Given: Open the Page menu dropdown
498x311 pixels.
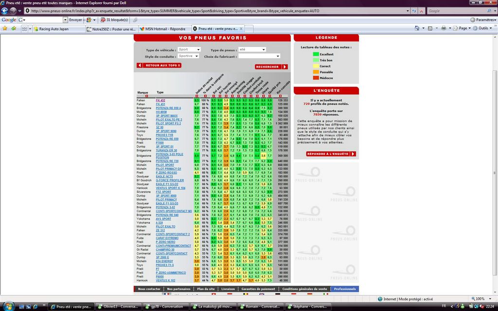Looking at the screenshot, I should (462, 28).
